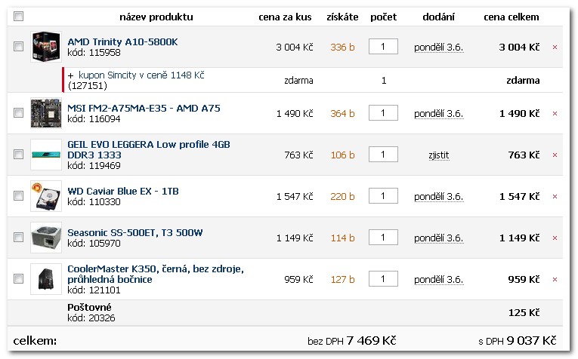The width and height of the screenshot is (578, 359).
Task: Open GEIL EVO LEGGERA Low profile 4GB link
Action: pyautogui.click(x=149, y=149)
